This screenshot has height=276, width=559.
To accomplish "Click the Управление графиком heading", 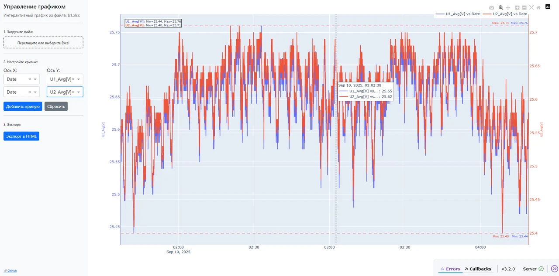I will tap(35, 7).
